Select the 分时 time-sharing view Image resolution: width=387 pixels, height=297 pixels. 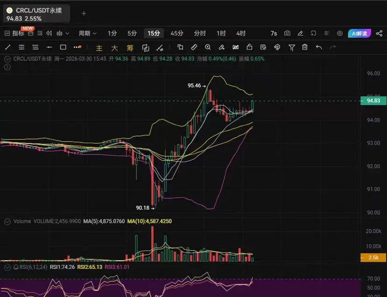point(200,33)
